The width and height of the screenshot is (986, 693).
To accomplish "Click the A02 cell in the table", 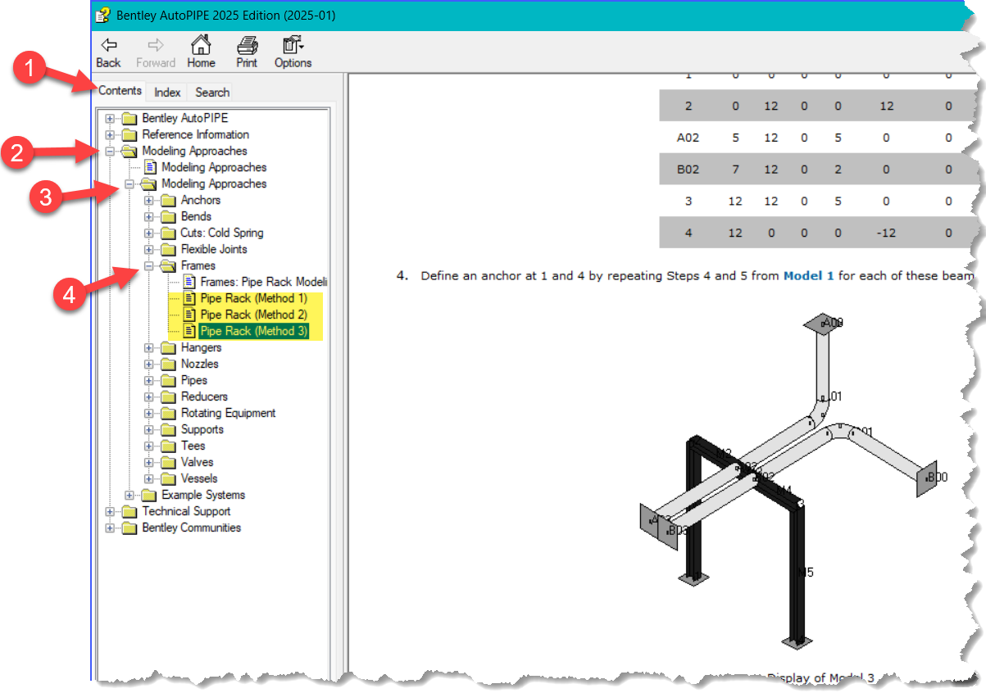I will point(688,138).
